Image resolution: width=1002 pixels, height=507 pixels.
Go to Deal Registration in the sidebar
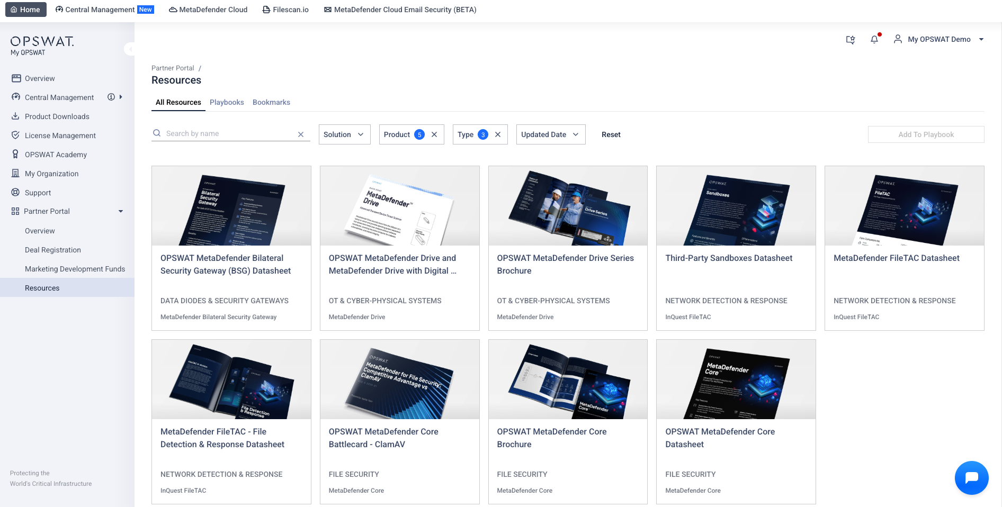tap(53, 250)
